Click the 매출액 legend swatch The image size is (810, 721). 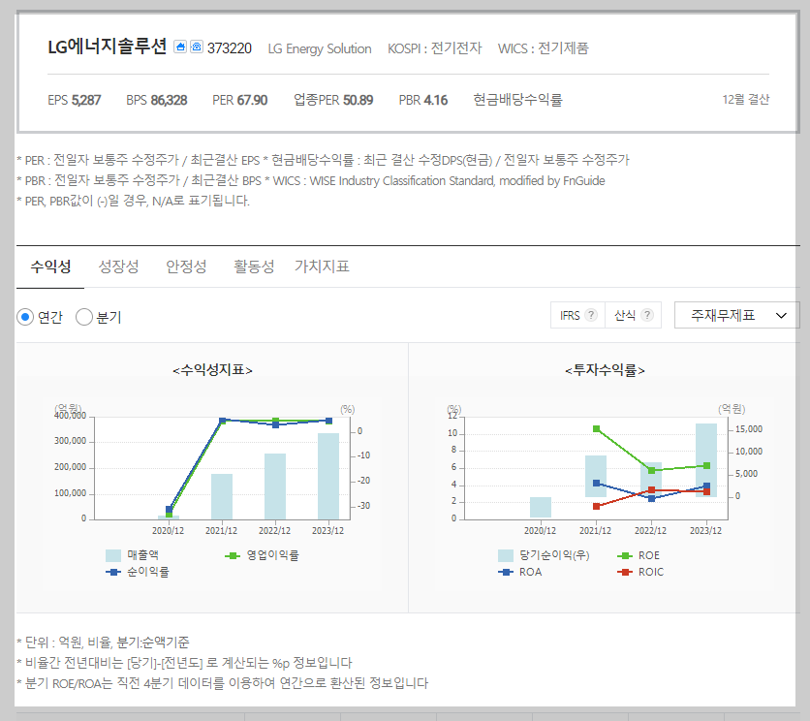point(113,555)
